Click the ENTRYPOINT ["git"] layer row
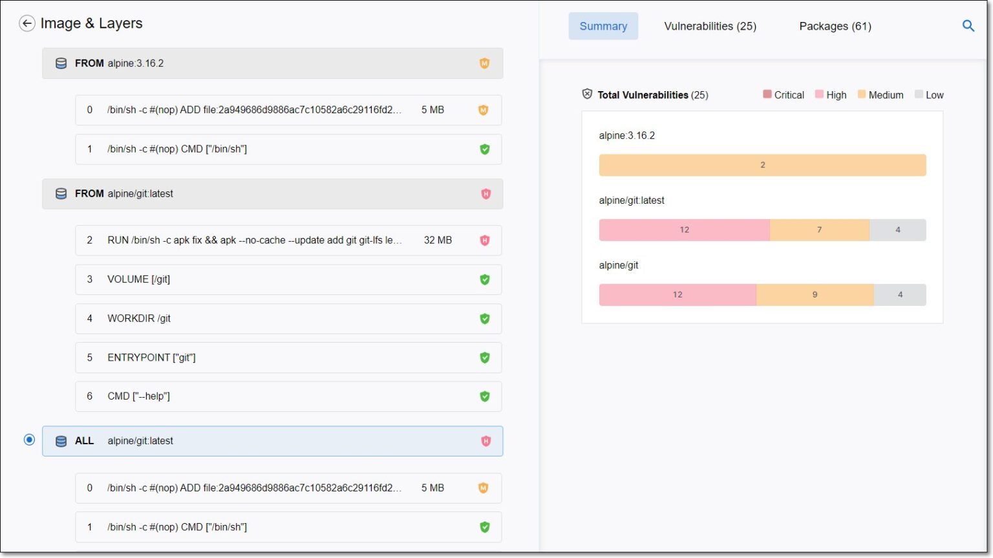 point(259,358)
